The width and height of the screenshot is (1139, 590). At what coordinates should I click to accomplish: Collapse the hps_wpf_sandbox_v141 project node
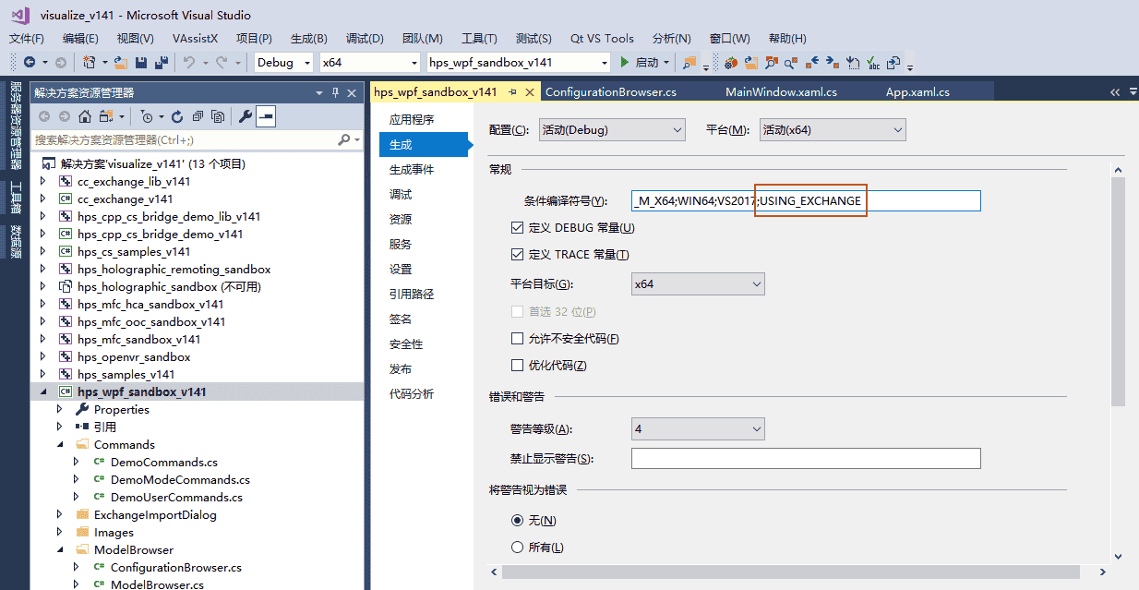[x=42, y=391]
